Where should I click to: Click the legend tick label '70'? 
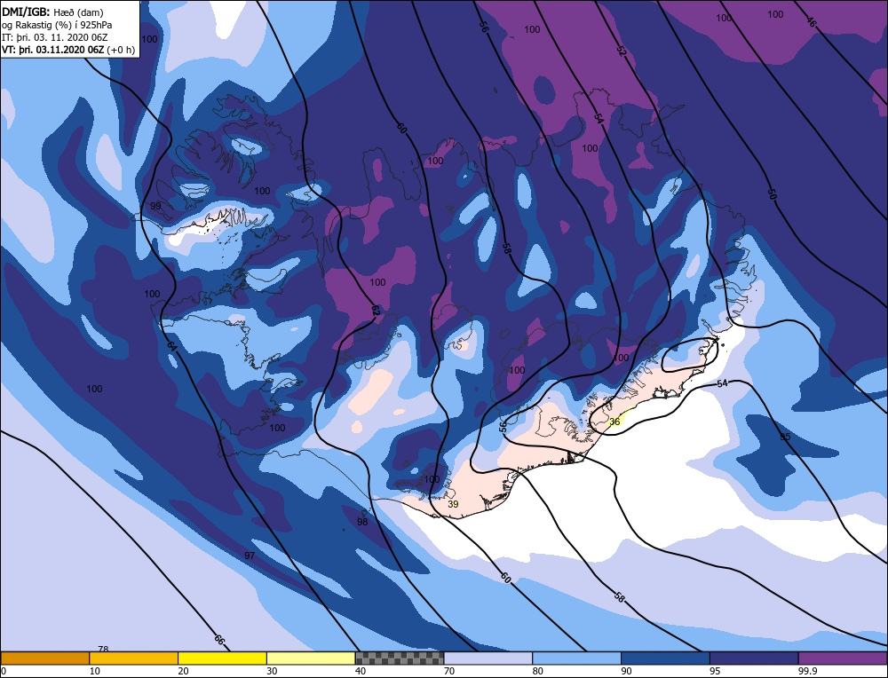[x=449, y=671]
